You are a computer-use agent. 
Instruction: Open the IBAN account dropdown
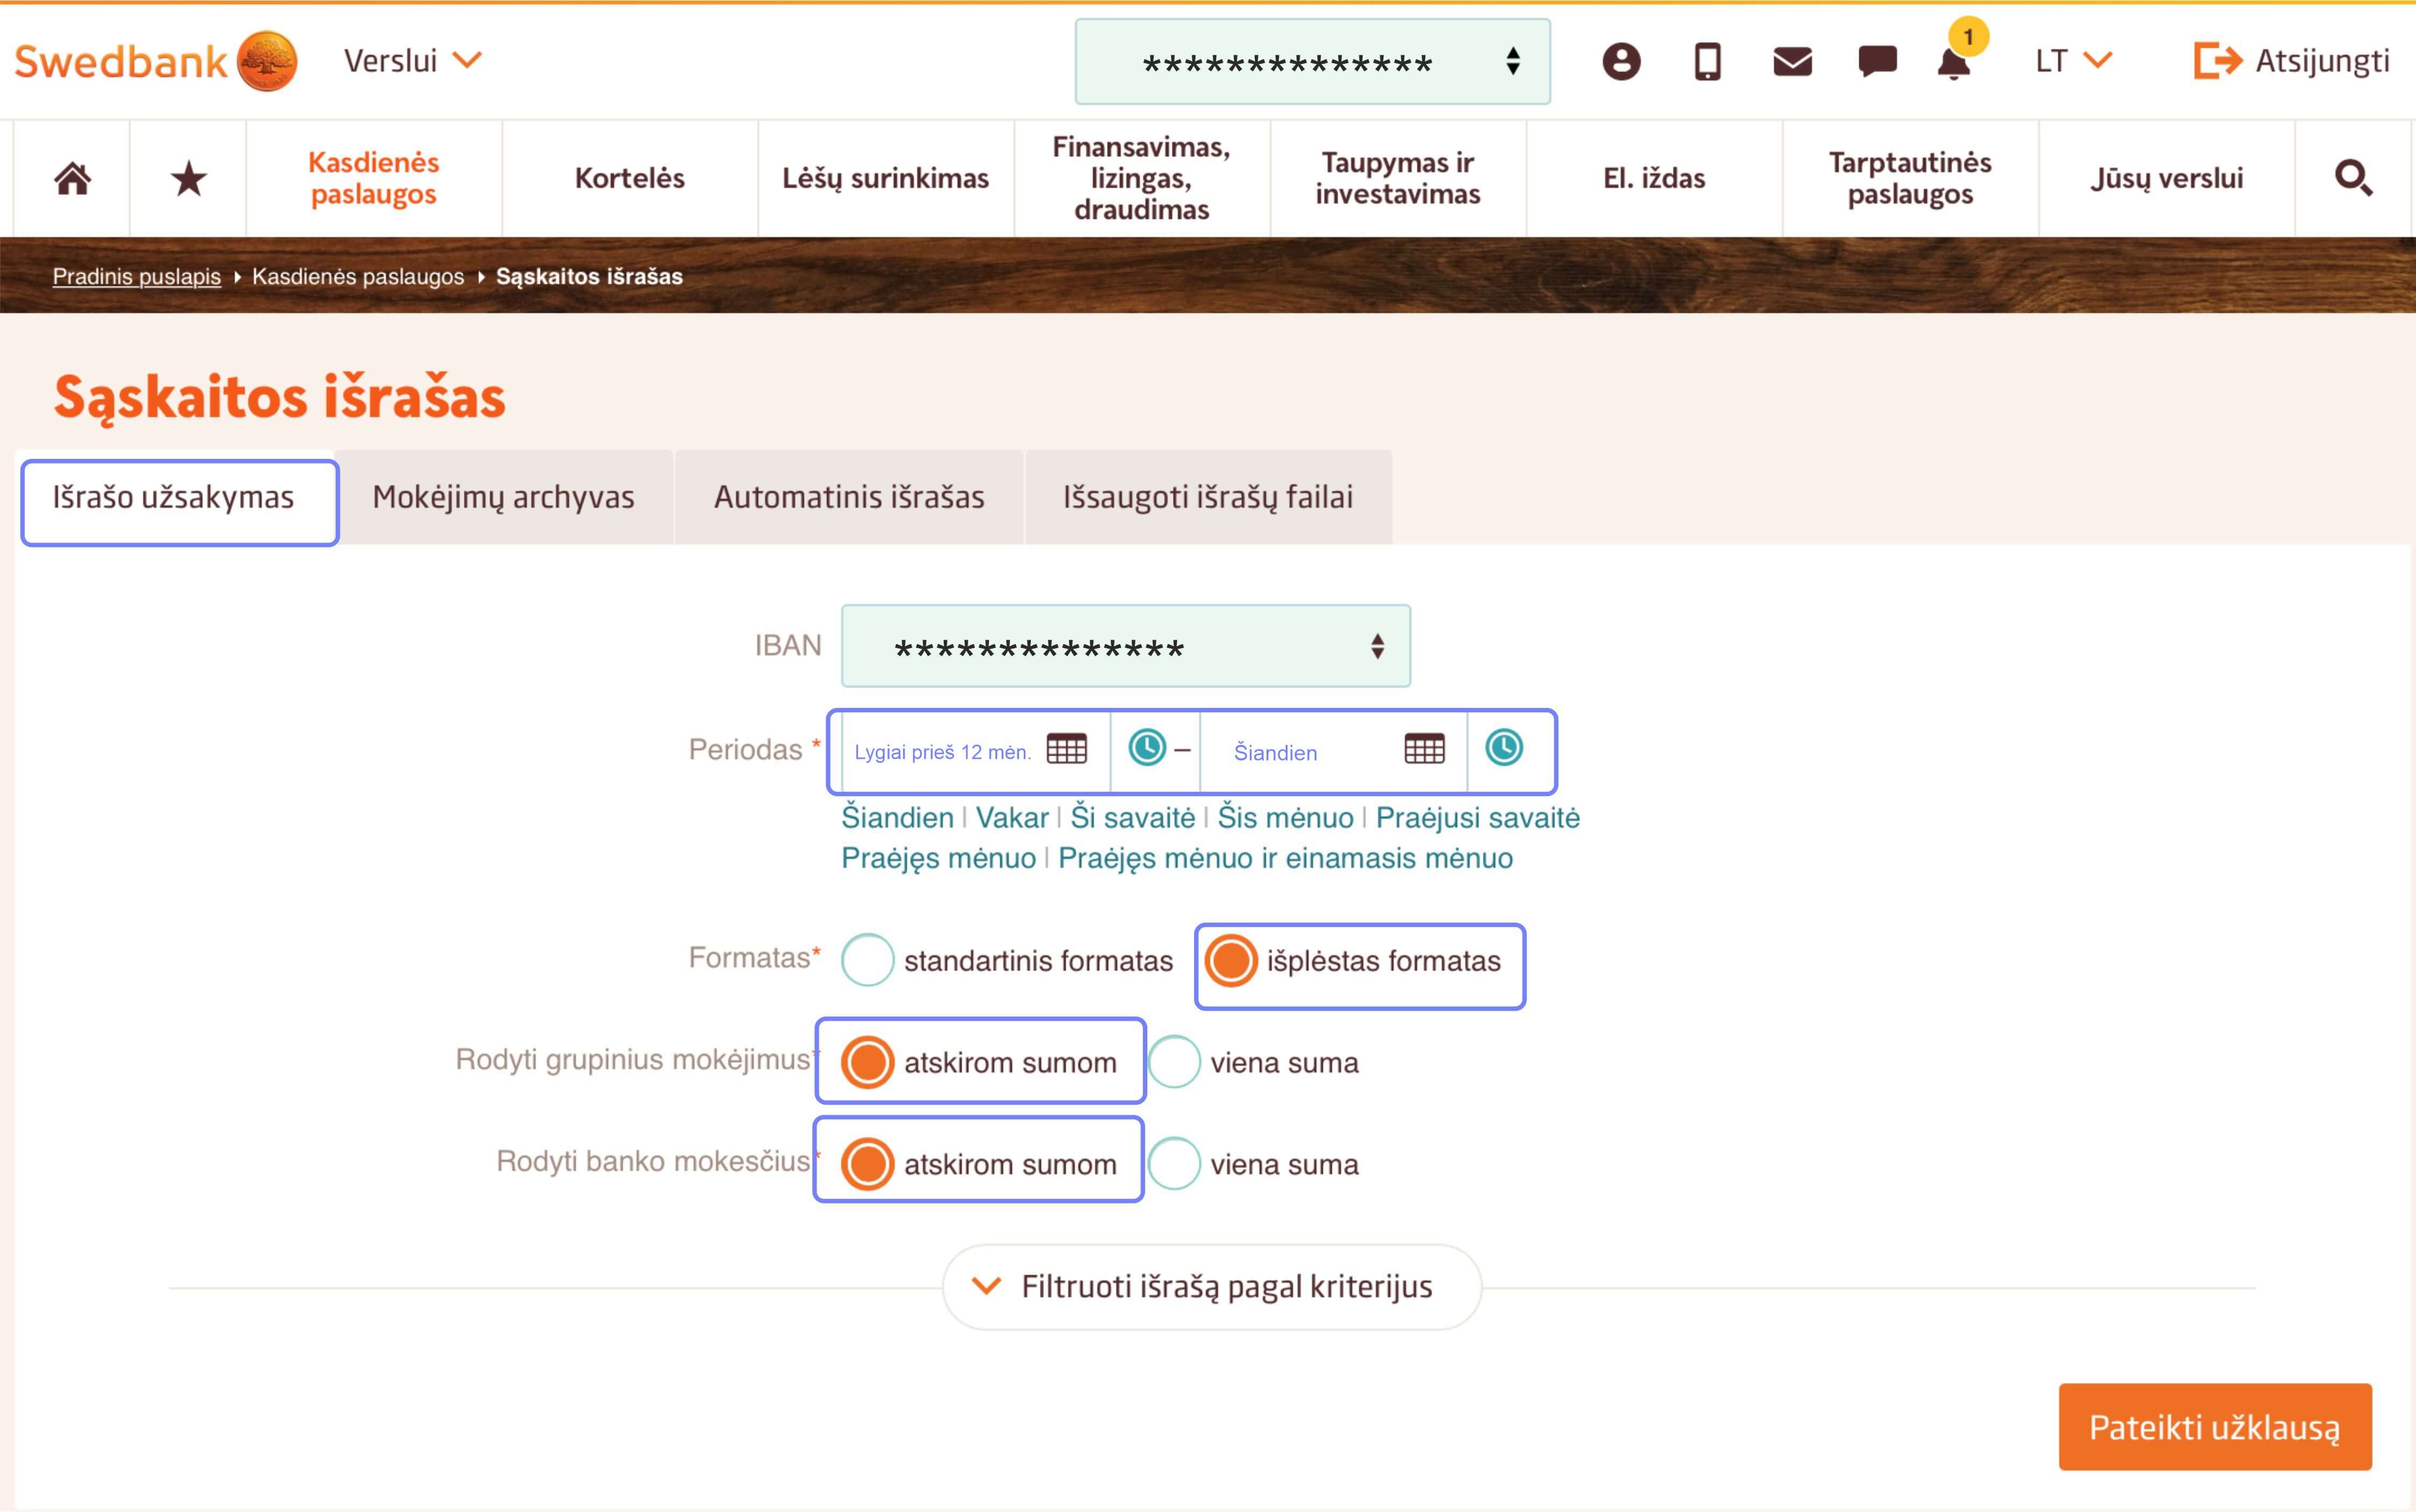(1125, 647)
